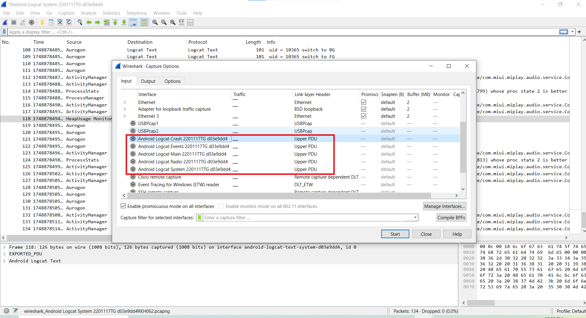
Task: Toggle promiscuous checkbox for loopback adapter
Action: tap(364, 109)
